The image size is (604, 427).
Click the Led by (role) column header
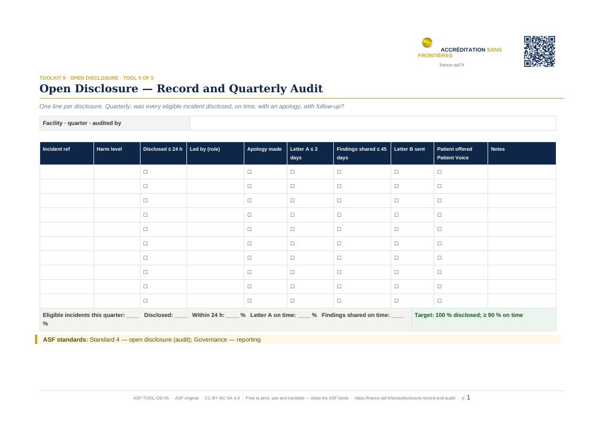click(215, 153)
